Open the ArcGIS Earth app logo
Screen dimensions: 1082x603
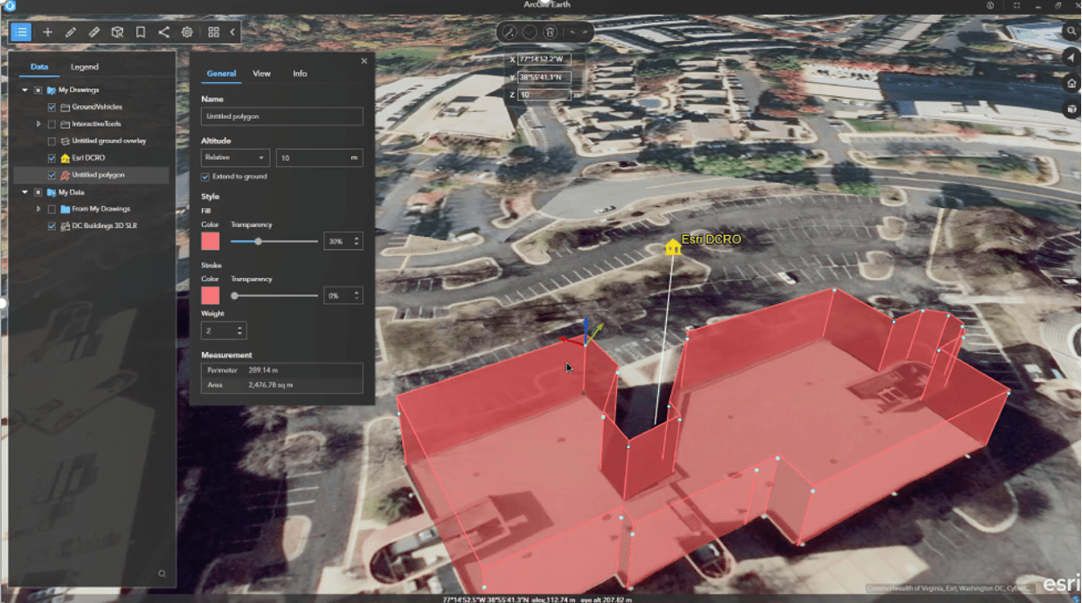[x=10, y=5]
